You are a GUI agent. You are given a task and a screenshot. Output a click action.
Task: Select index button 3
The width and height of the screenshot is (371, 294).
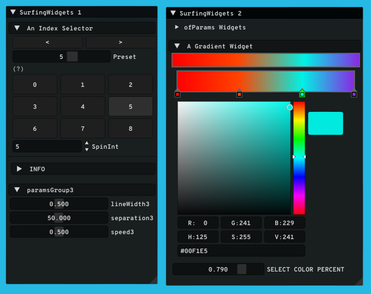pyautogui.click(x=35, y=106)
